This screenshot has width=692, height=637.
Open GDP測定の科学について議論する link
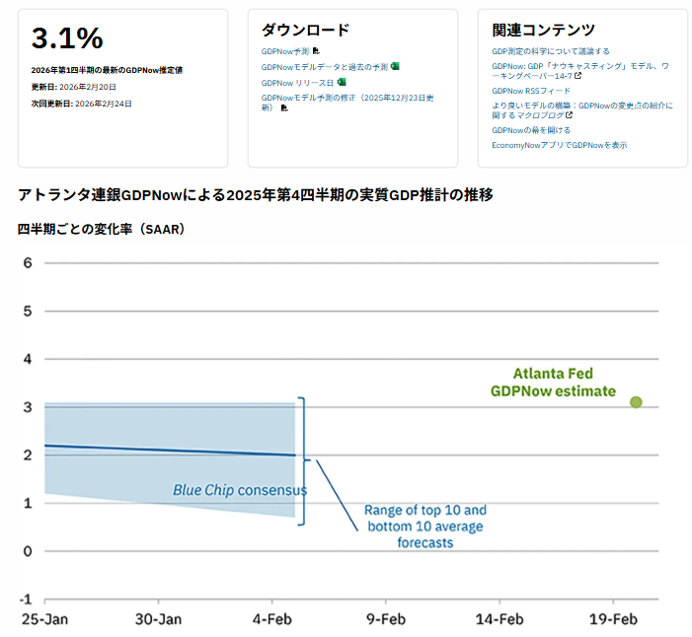(550, 50)
